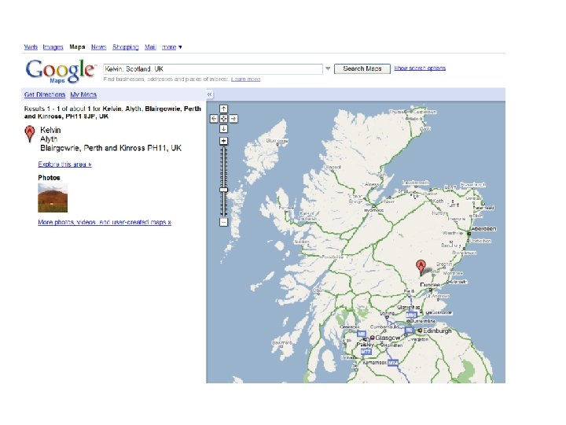This screenshot has width=566, height=425.
Task: Open the My Maps link
Action: 83,94
